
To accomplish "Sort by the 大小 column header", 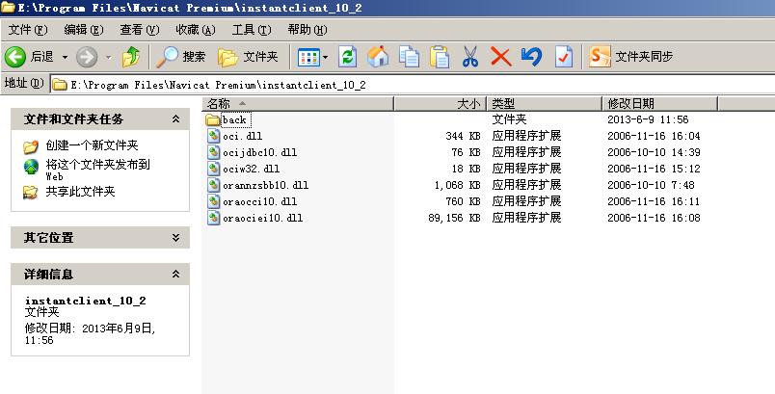I will tap(441, 104).
